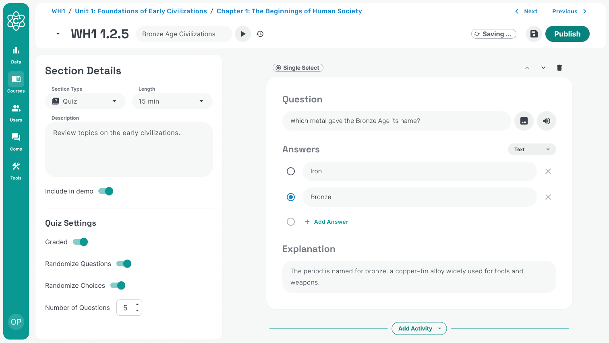609x343 pixels.
Task: Open the Section Type dropdown
Action: [85, 101]
